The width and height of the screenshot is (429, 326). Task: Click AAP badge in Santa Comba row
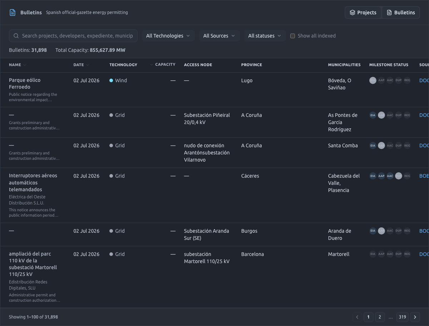(381, 145)
